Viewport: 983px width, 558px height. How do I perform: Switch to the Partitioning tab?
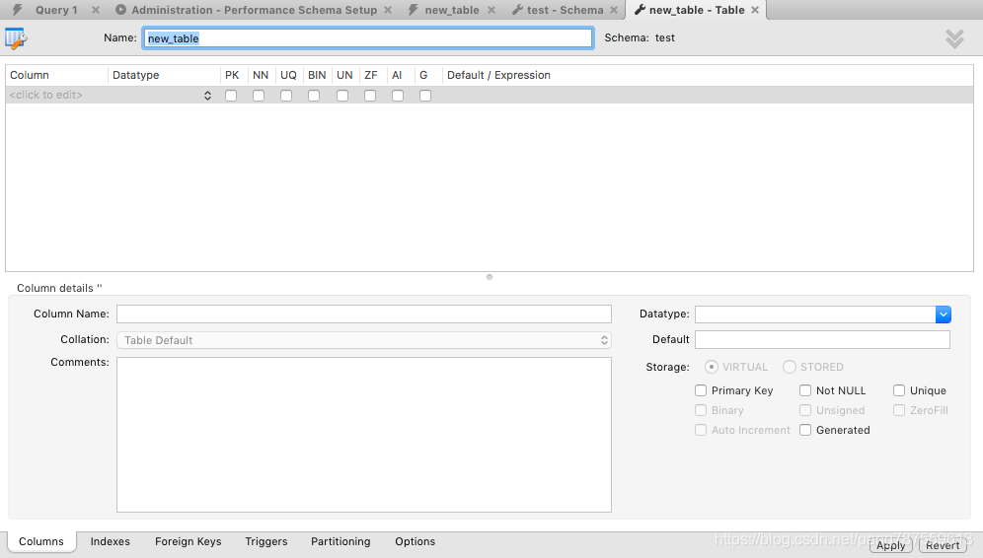click(340, 541)
